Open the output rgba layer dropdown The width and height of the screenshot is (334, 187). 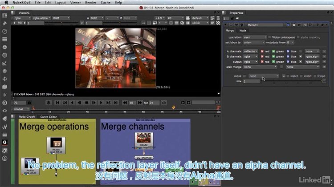[x=250, y=62]
